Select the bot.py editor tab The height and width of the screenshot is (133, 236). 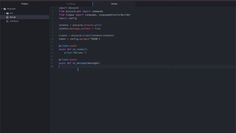(x=114, y=4)
